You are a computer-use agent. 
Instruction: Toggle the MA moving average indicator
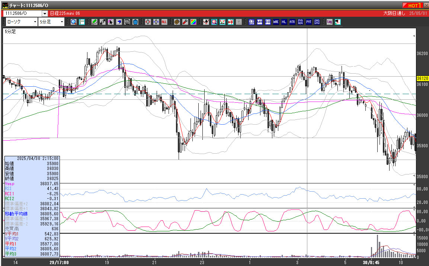click(x=260, y=22)
